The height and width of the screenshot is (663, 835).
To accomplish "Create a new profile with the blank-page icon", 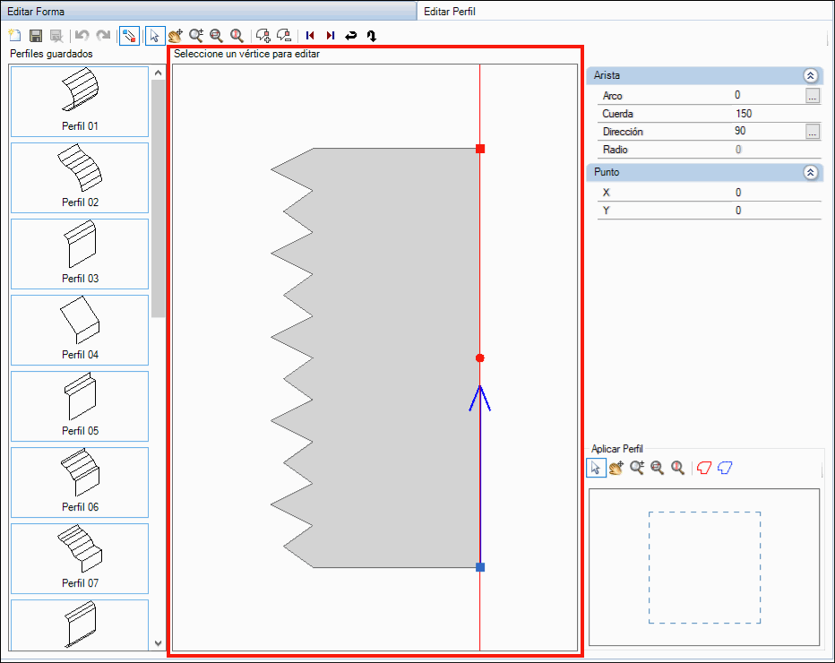I will click(x=15, y=36).
